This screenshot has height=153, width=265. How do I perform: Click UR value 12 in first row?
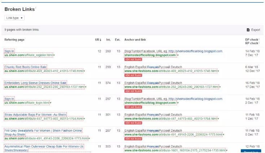(99, 51)
